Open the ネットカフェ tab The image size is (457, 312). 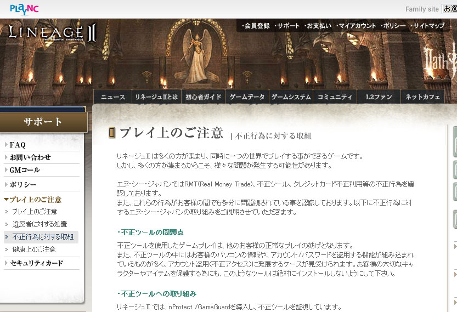tap(422, 97)
